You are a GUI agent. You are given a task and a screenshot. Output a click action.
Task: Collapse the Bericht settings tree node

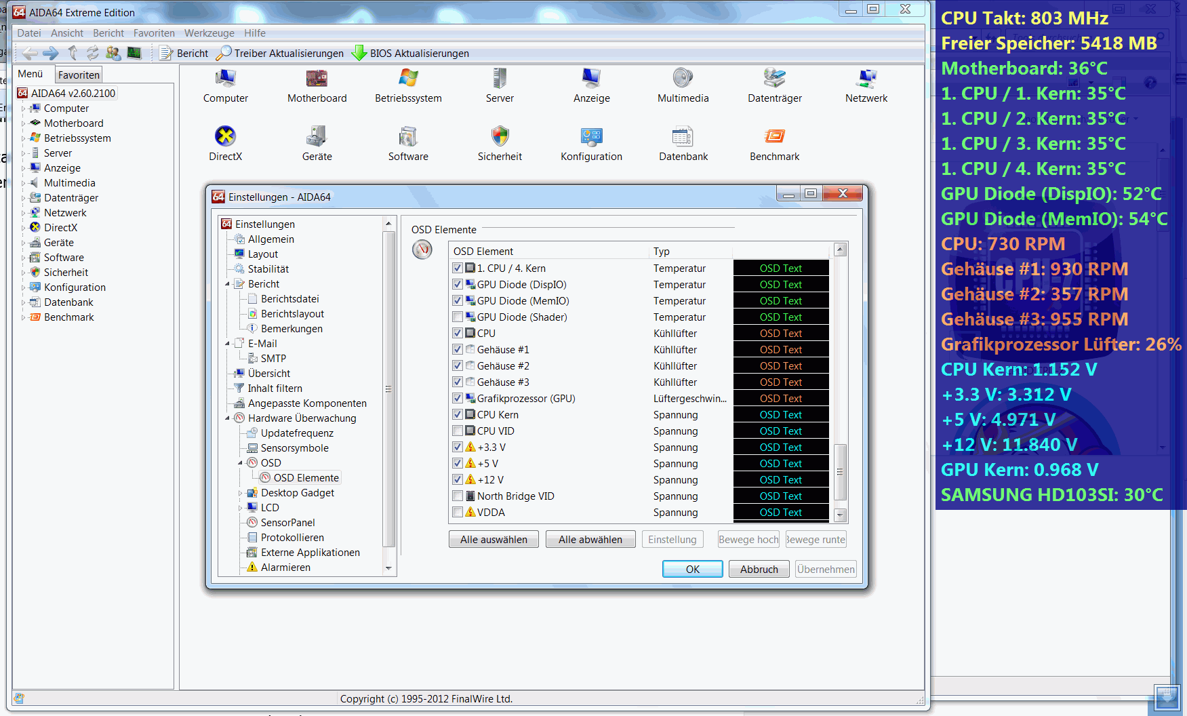227,284
